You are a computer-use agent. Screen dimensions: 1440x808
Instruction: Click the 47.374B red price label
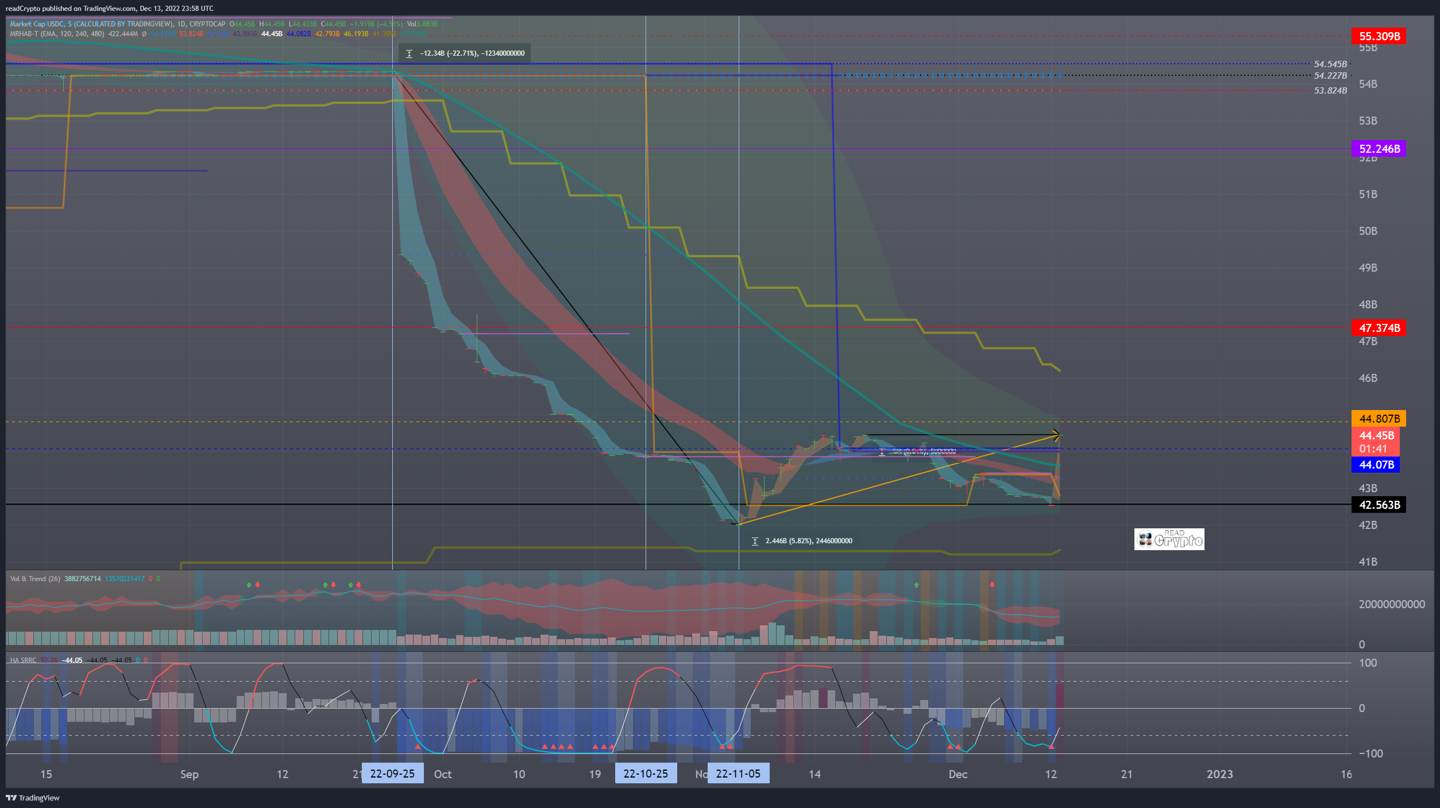(x=1379, y=328)
